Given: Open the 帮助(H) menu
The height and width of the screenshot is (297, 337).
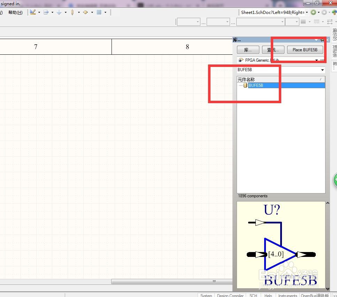Looking at the screenshot, I should click(x=15, y=13).
